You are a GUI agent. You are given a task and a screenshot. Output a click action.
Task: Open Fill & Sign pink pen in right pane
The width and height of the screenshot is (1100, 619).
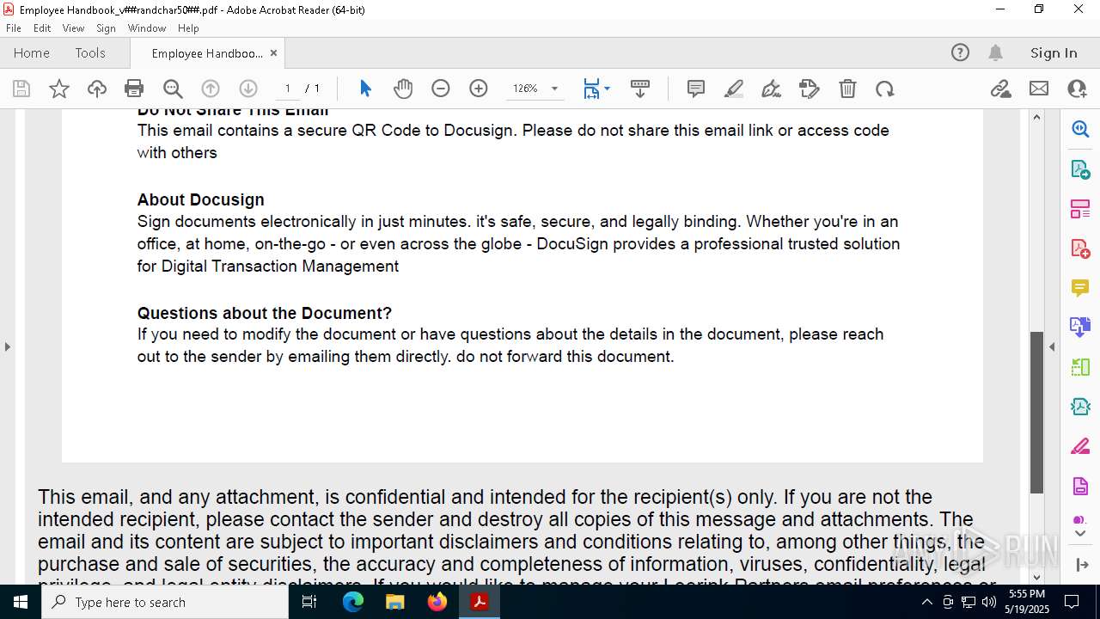[x=1080, y=446]
